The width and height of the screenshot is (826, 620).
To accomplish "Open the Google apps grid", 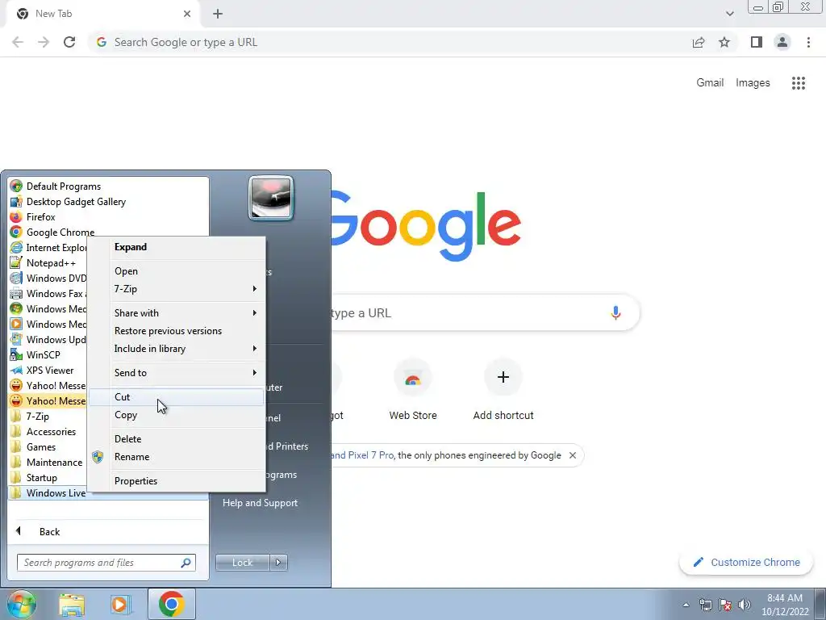I will pos(799,83).
